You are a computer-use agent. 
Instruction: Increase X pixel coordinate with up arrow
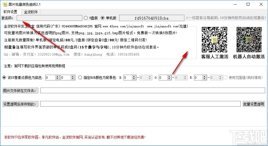57,76
